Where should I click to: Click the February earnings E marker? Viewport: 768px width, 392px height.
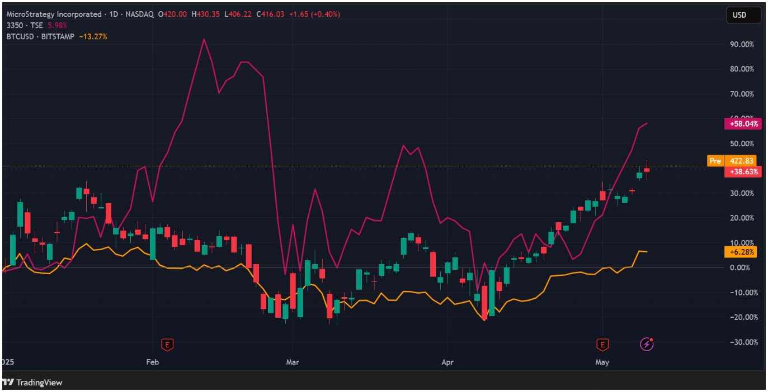pos(166,344)
